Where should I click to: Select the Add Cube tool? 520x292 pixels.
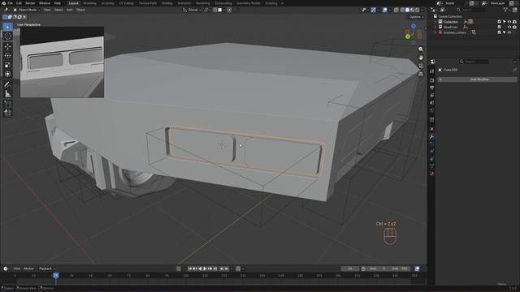tap(7, 105)
